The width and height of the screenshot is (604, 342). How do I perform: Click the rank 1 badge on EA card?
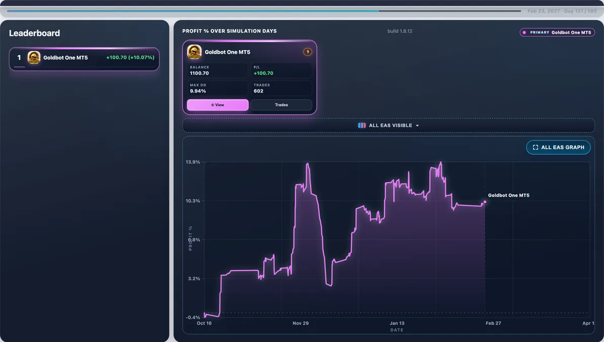pyautogui.click(x=308, y=52)
